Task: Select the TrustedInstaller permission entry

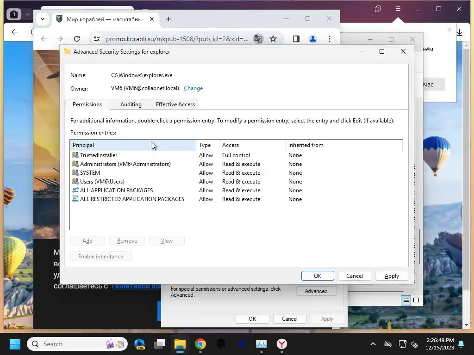Action: pyautogui.click(x=236, y=155)
